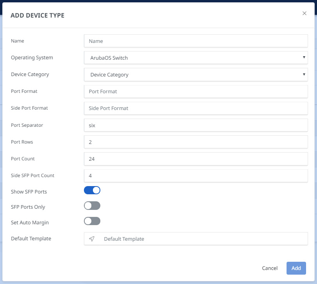Click the Device Category dropdown arrow
The height and width of the screenshot is (284, 317).
click(304, 75)
